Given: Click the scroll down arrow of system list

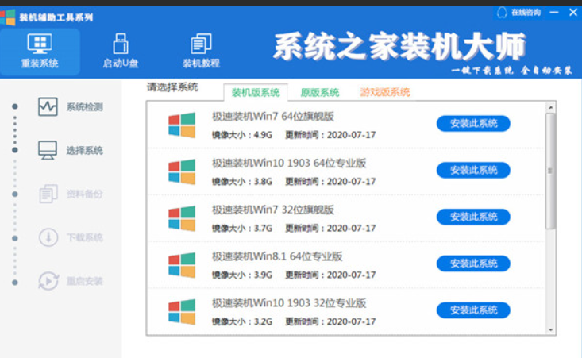Looking at the screenshot, I should [551, 329].
